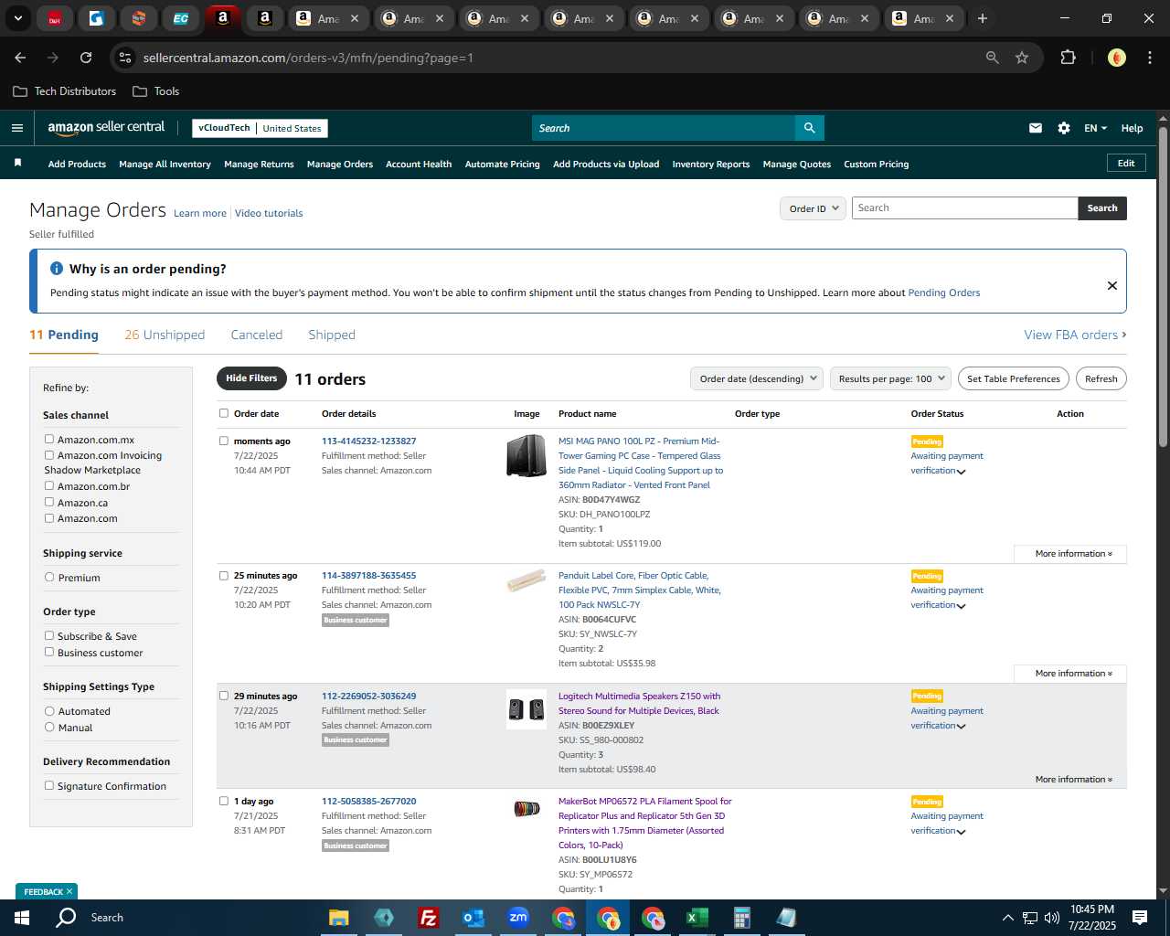
Task: Open Zoom from taskbar
Action: point(518,918)
